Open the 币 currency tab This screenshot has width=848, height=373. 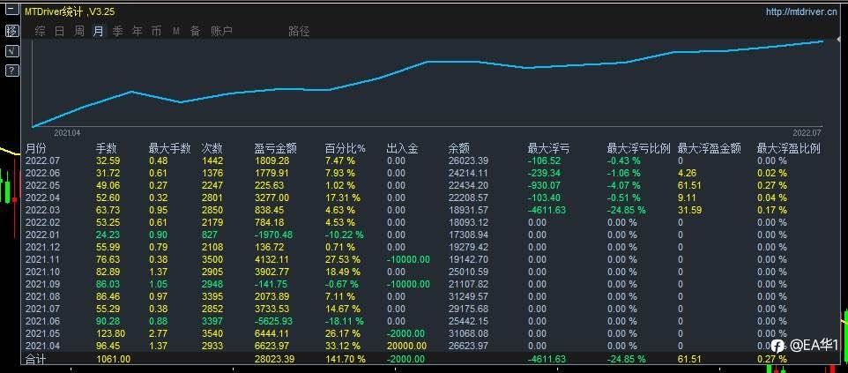coord(156,32)
